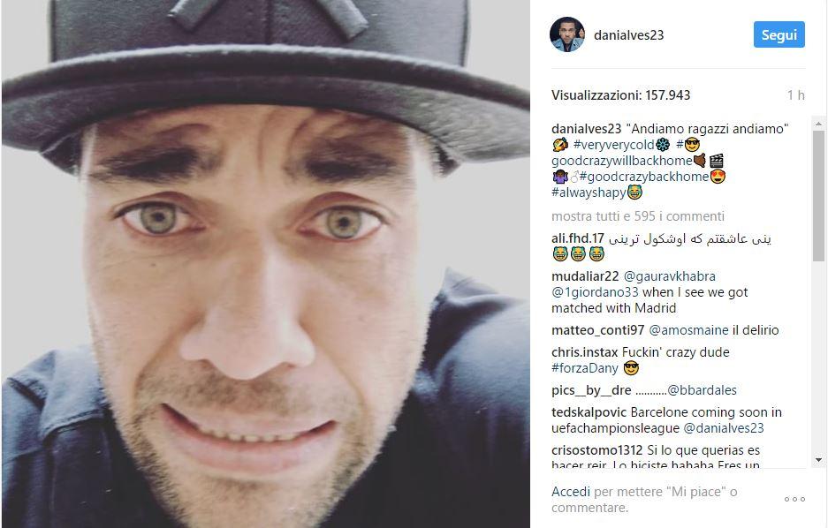Screen dimensions: 828x528
Task: Click the scrollbar up arrow in comments
Action: pos(818,124)
